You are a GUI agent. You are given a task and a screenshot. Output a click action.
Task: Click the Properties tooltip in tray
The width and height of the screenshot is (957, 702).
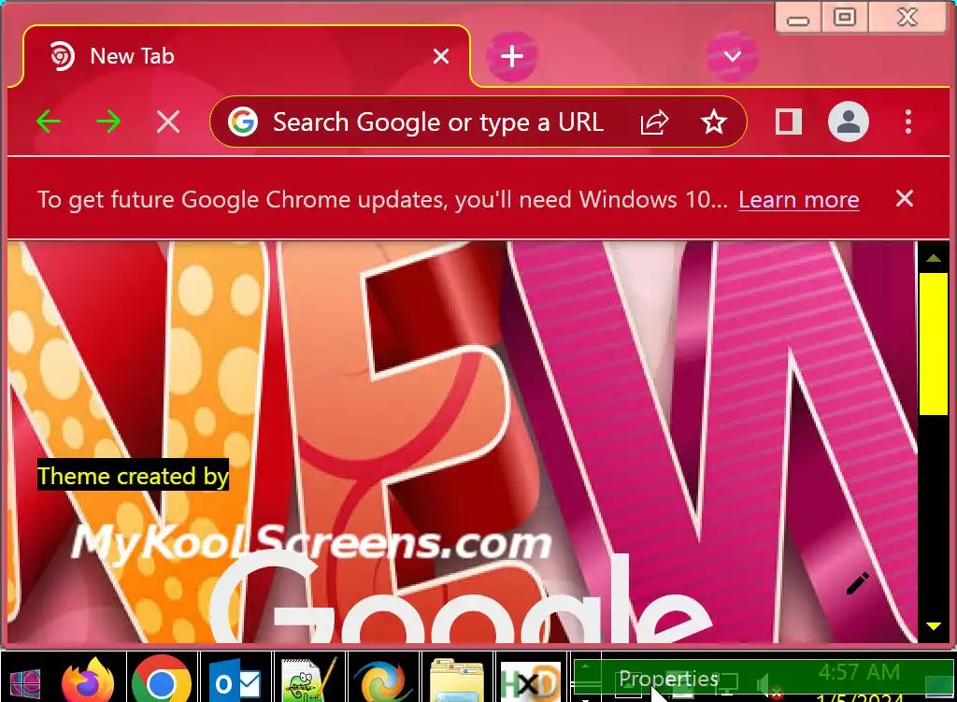point(668,679)
